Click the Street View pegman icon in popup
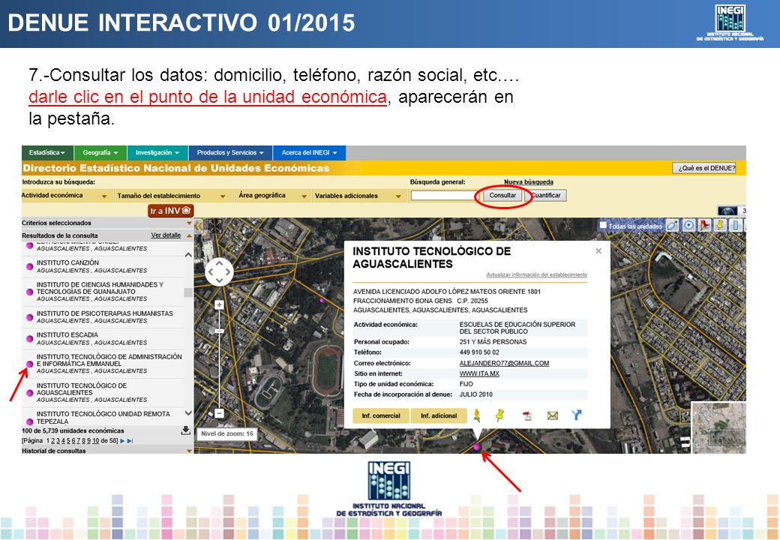780x540 pixels. [x=477, y=415]
